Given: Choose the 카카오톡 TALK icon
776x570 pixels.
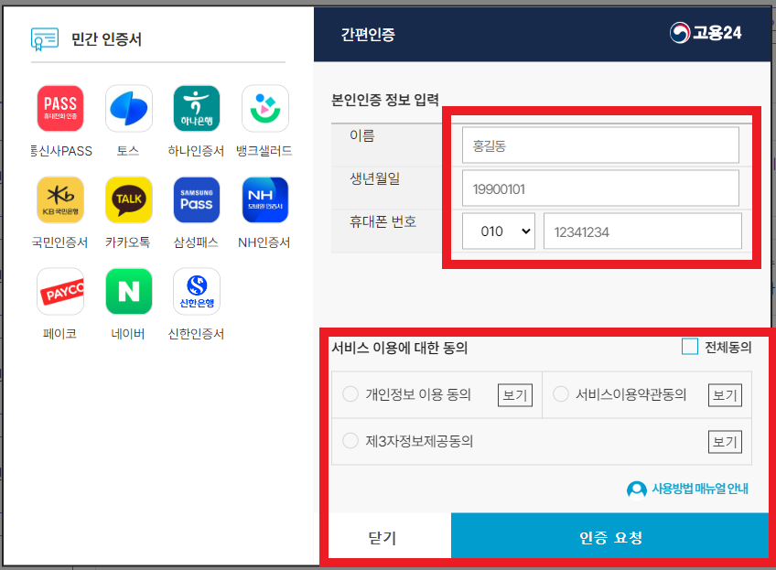Looking at the screenshot, I should point(129,199).
